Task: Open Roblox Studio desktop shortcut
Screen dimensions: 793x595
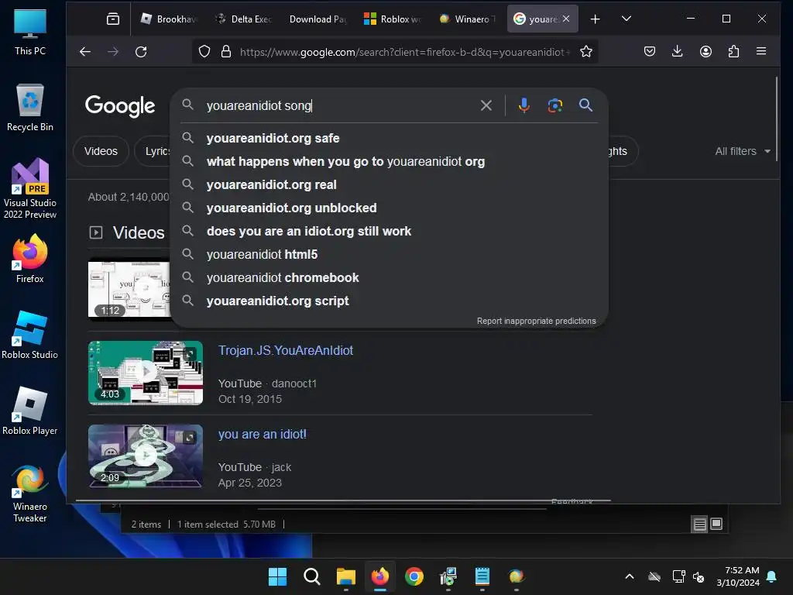Action: (x=30, y=335)
